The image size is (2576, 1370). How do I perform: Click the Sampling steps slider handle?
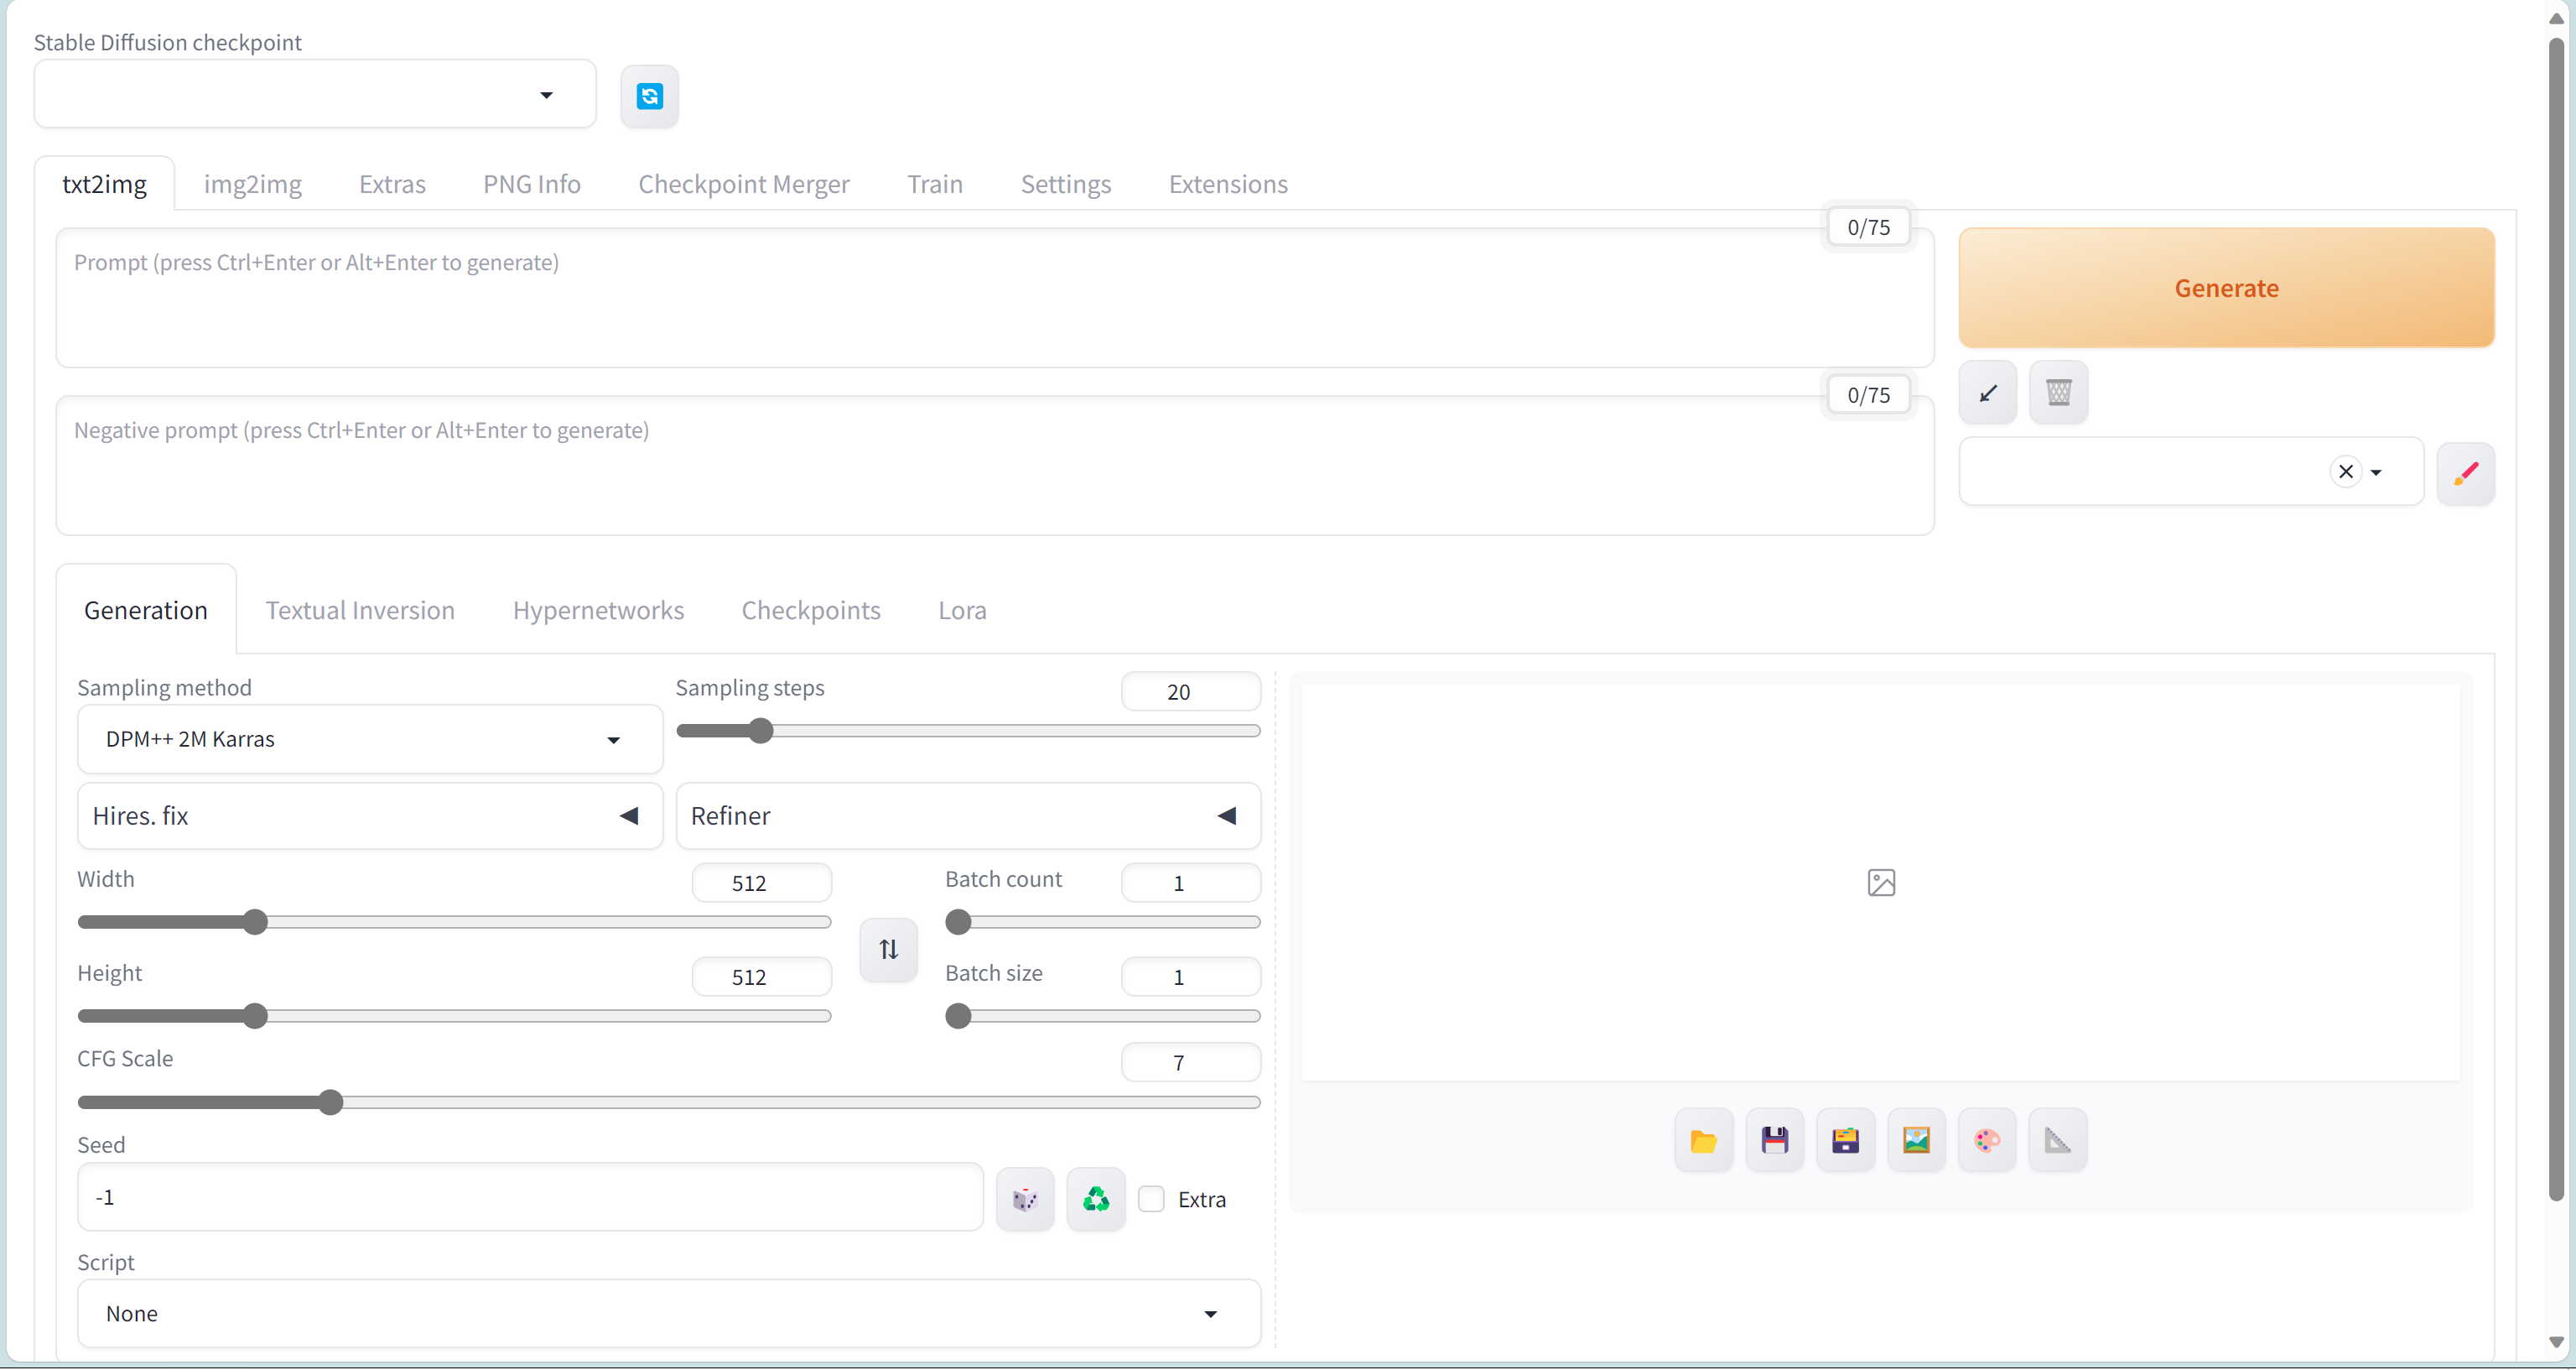click(x=761, y=732)
